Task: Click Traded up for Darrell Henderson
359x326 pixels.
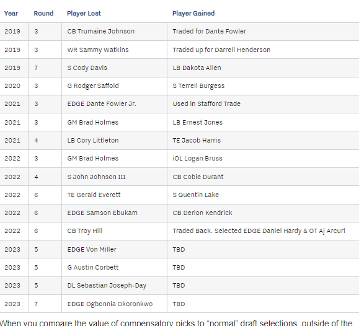Action: pos(221,50)
